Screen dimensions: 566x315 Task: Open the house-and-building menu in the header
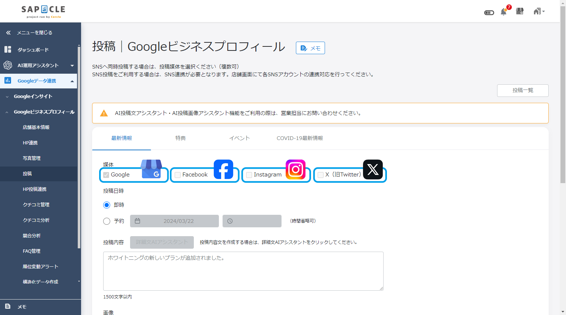(x=539, y=11)
